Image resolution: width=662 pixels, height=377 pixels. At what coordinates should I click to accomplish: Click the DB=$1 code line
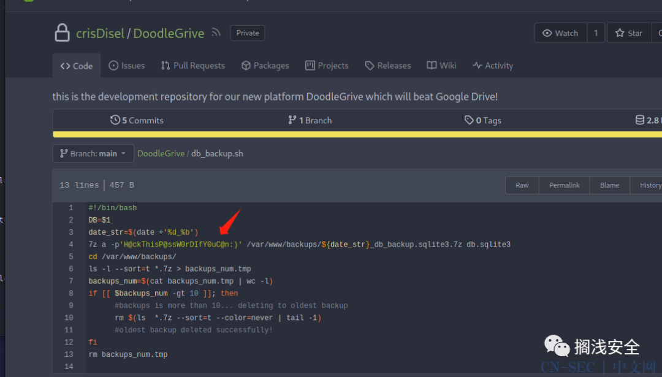coord(100,220)
